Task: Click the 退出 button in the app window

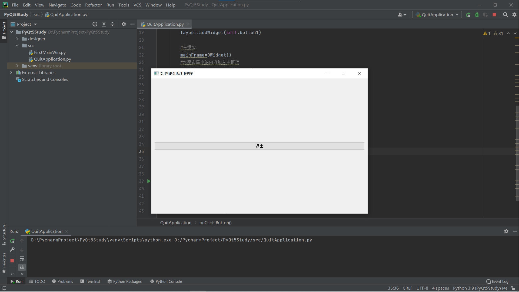Action: tap(259, 146)
